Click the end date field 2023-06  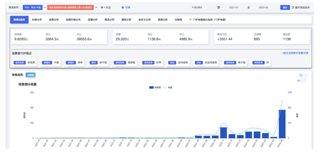click(263, 7)
